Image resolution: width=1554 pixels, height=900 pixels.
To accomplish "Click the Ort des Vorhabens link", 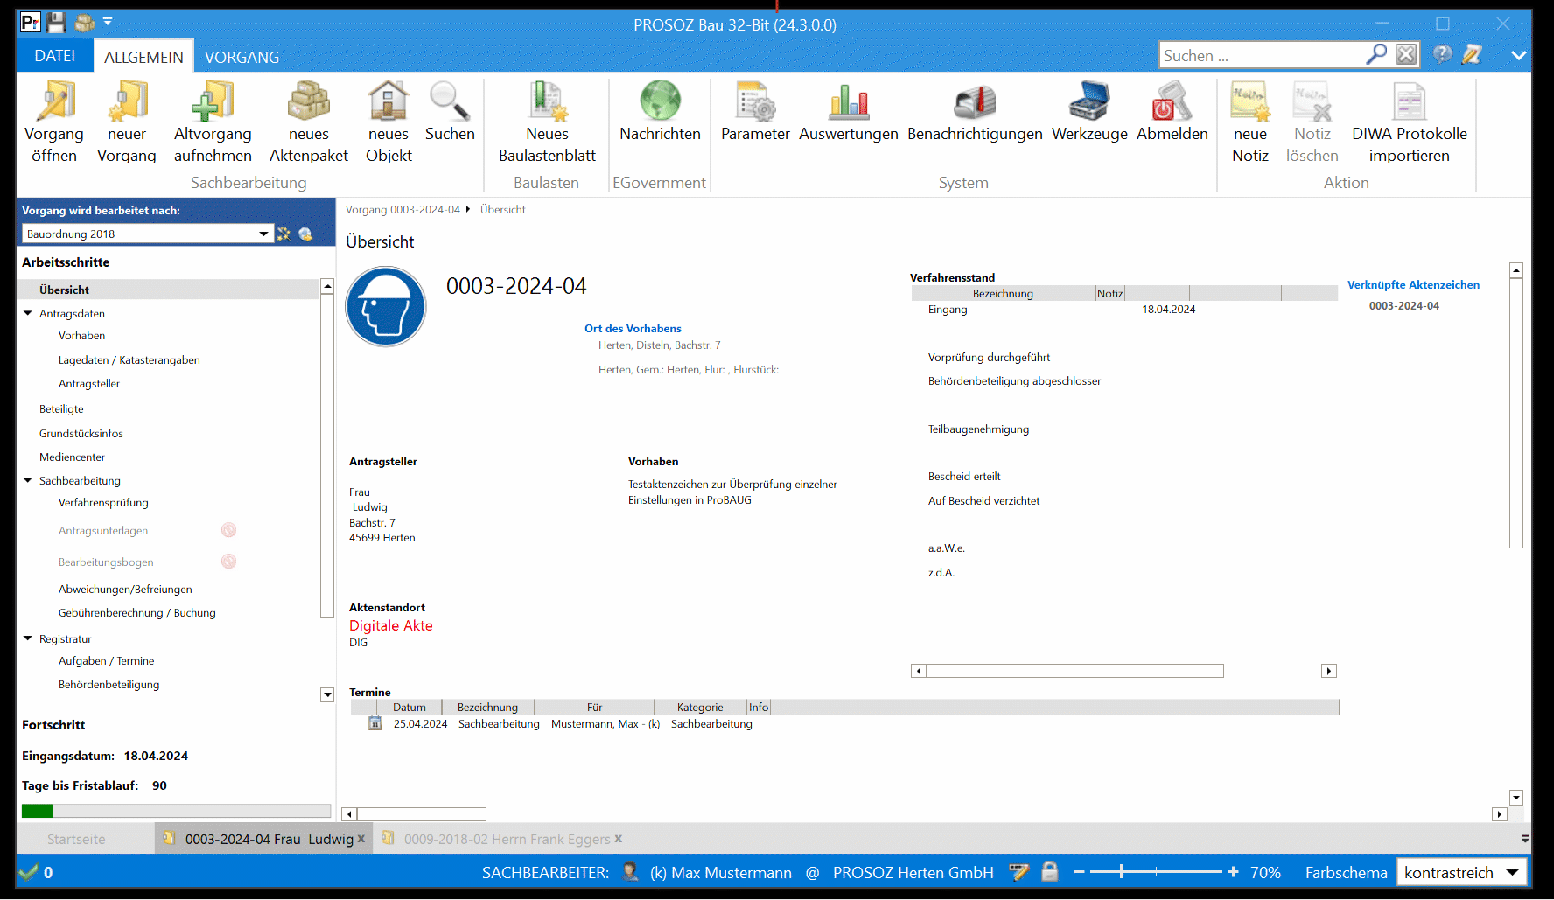I will (x=633, y=328).
